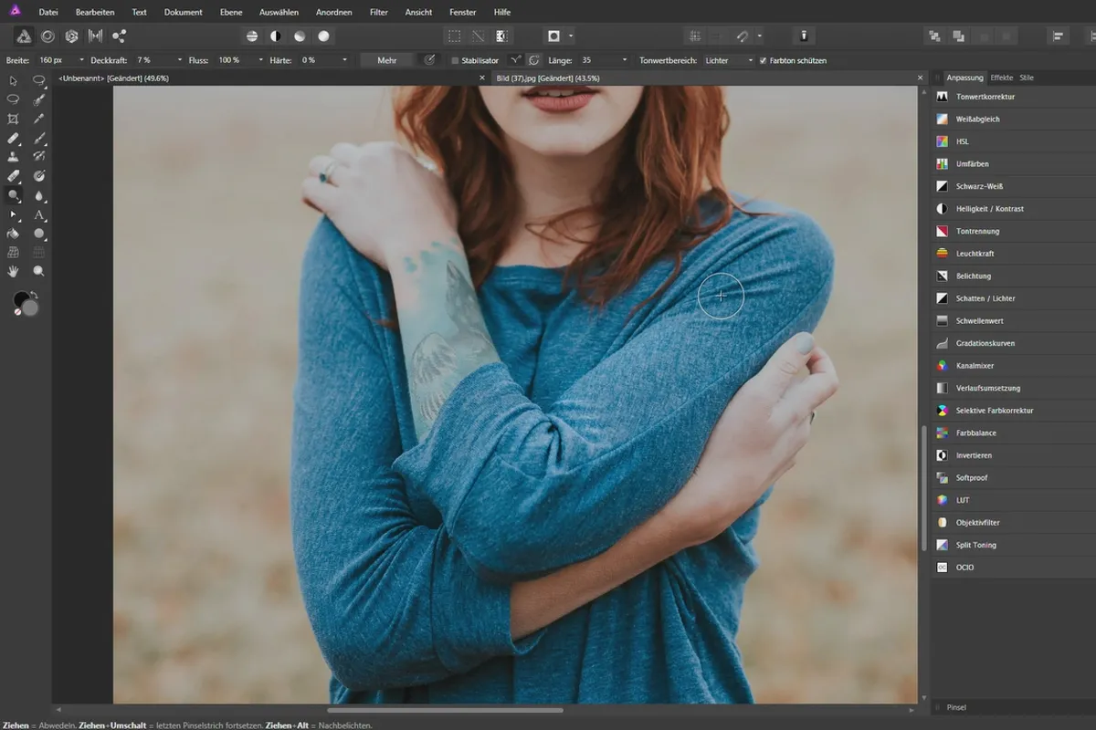
Task: Open the Datei menu
Action: tap(49, 12)
